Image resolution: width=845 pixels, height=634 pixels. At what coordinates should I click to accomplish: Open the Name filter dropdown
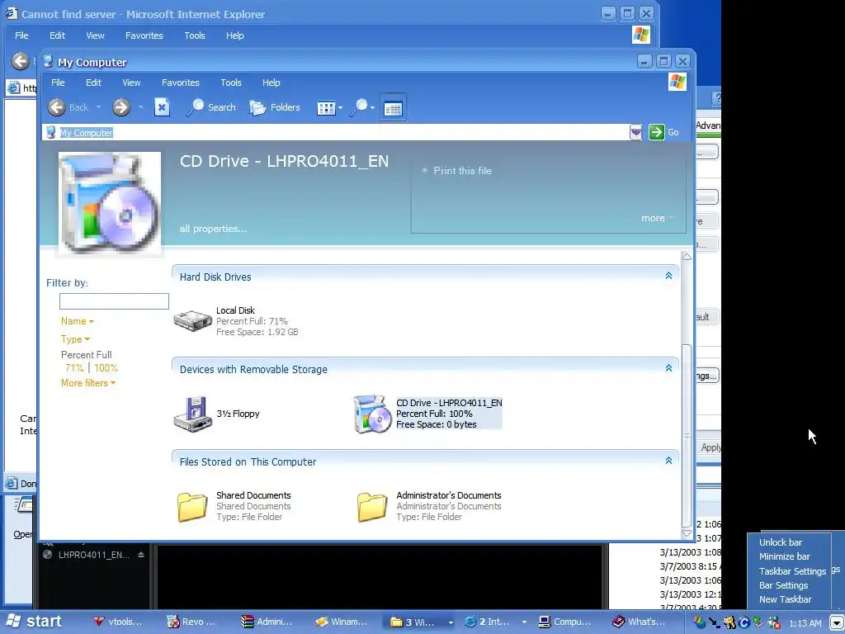pyautogui.click(x=77, y=321)
